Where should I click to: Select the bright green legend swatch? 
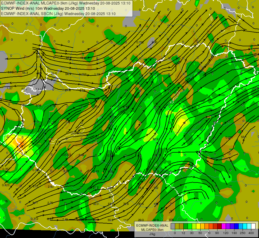click(190, 226)
